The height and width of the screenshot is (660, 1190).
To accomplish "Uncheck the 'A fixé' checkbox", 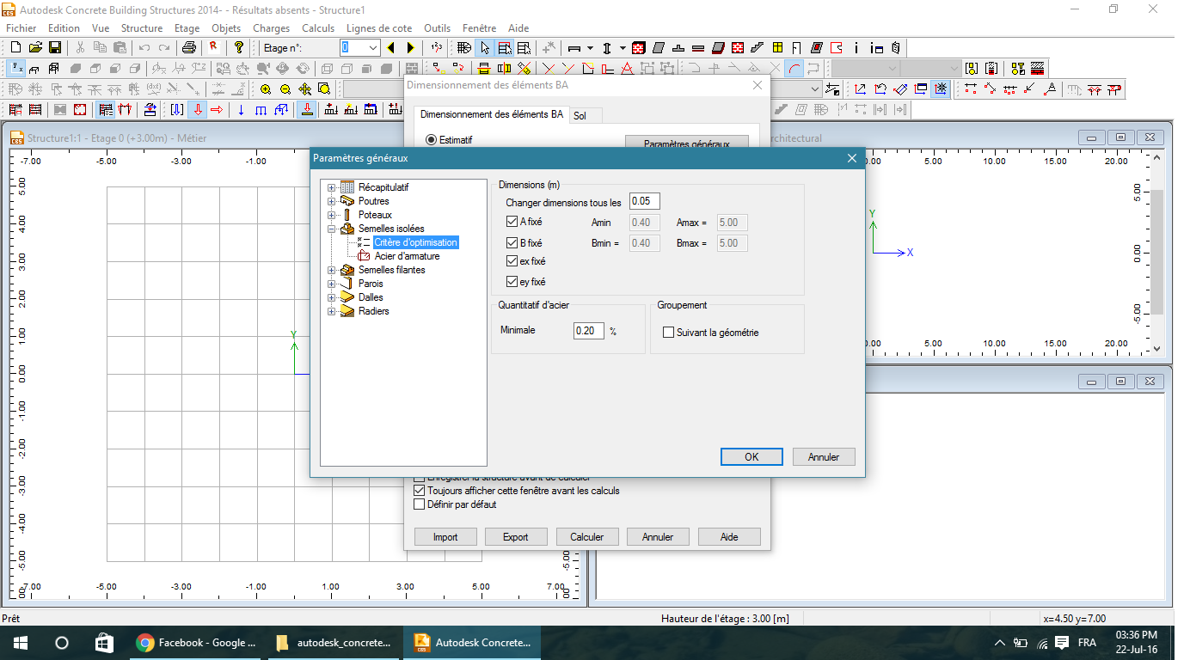I will [x=512, y=222].
